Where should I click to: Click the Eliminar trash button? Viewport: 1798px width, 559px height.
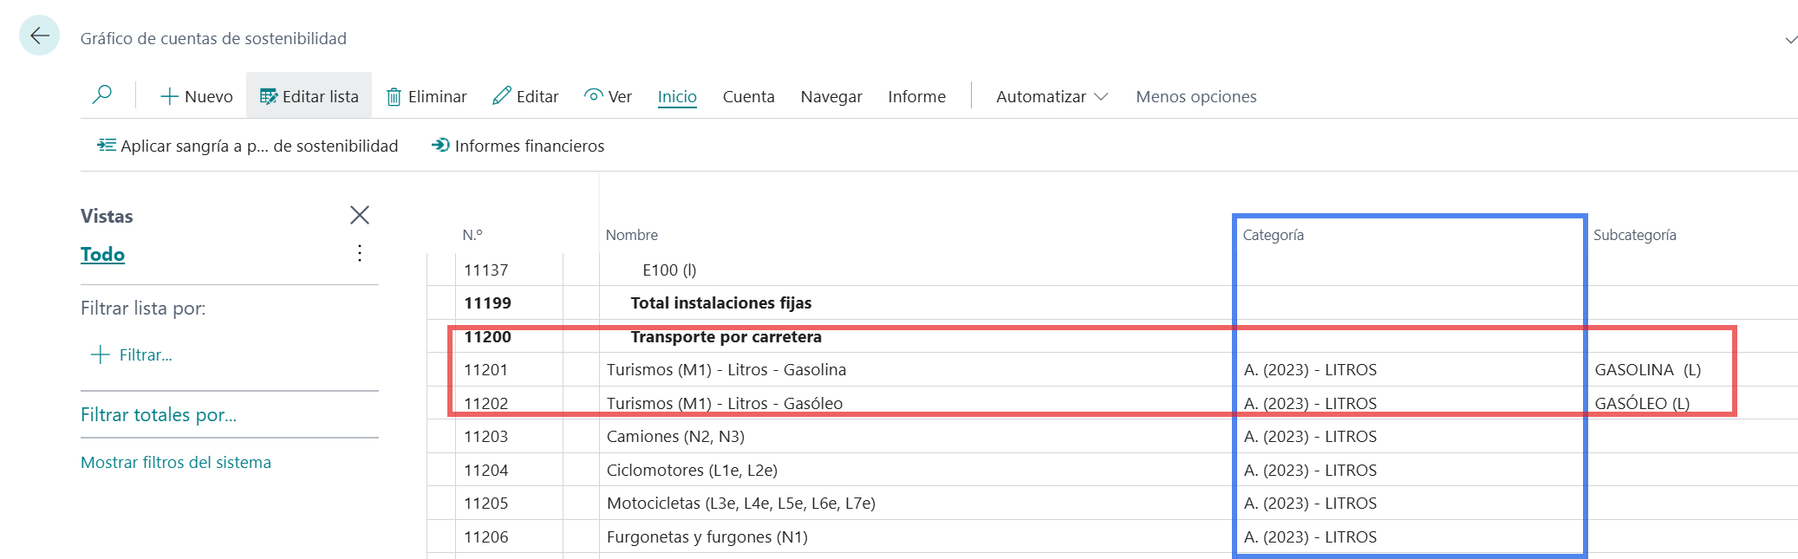[x=427, y=96]
